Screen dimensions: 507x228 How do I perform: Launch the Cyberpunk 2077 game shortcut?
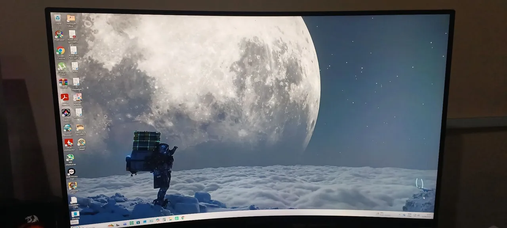point(72,187)
